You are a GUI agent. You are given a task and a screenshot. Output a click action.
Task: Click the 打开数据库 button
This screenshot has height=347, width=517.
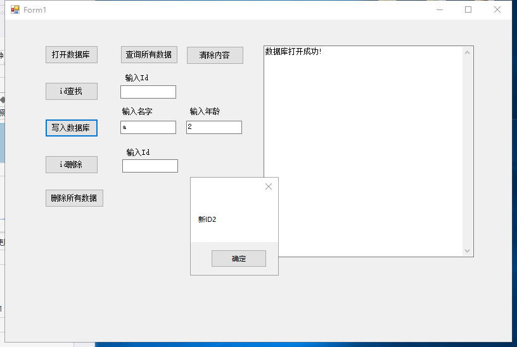tap(72, 55)
